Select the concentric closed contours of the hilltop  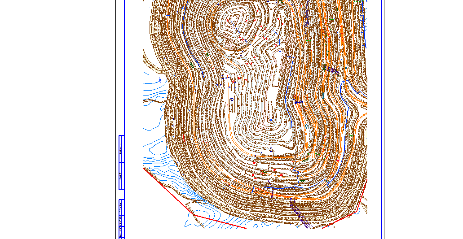[x=235, y=25]
